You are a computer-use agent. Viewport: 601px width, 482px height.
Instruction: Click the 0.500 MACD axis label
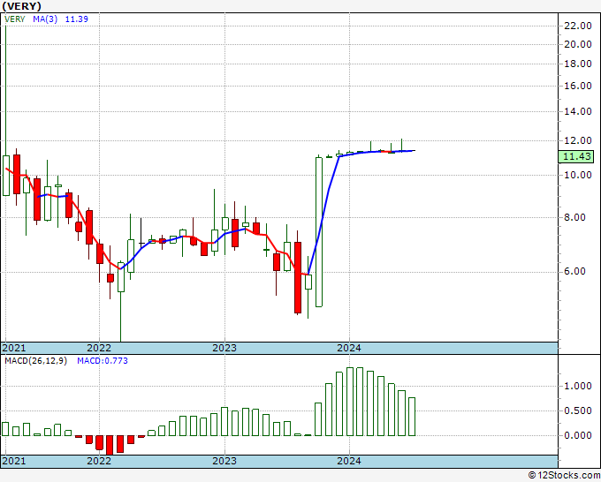578,410
